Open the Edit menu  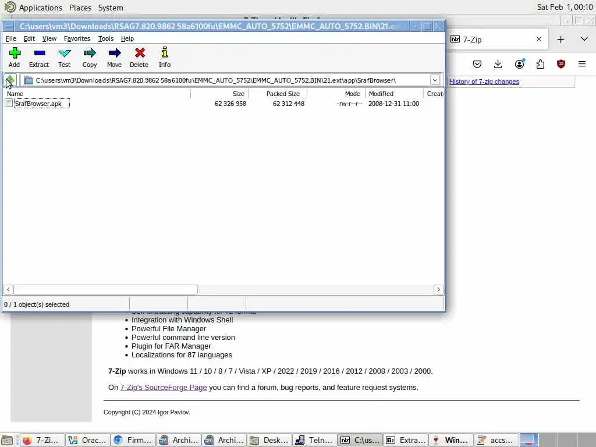pos(29,38)
